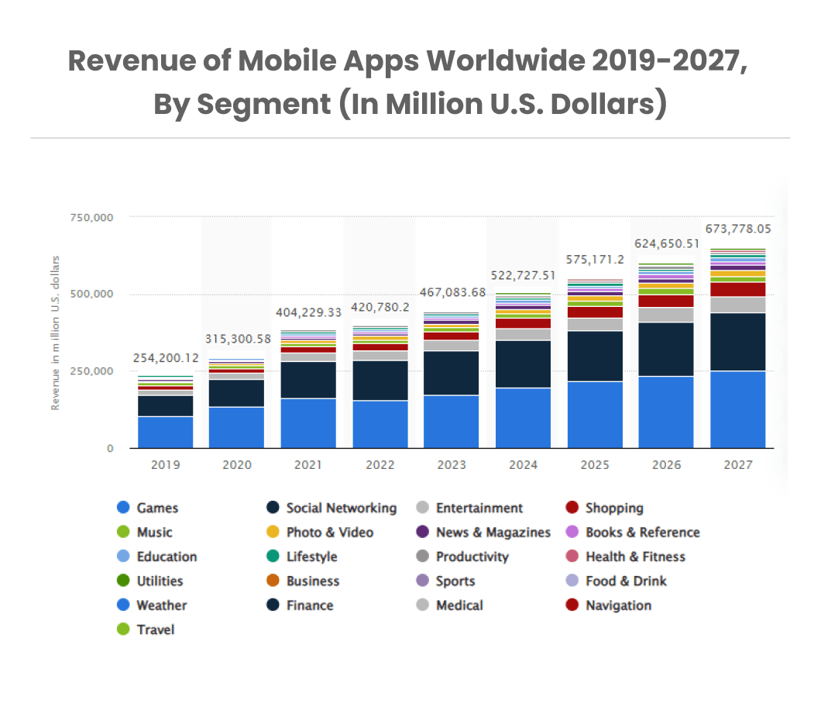Image resolution: width=821 pixels, height=710 pixels.
Task: Click the 2019 x-axis label
Action: (x=166, y=465)
